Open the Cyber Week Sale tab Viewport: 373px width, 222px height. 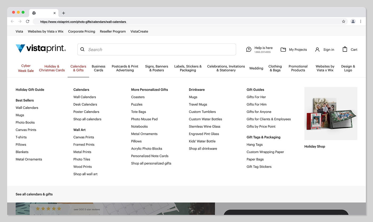[x=26, y=68]
